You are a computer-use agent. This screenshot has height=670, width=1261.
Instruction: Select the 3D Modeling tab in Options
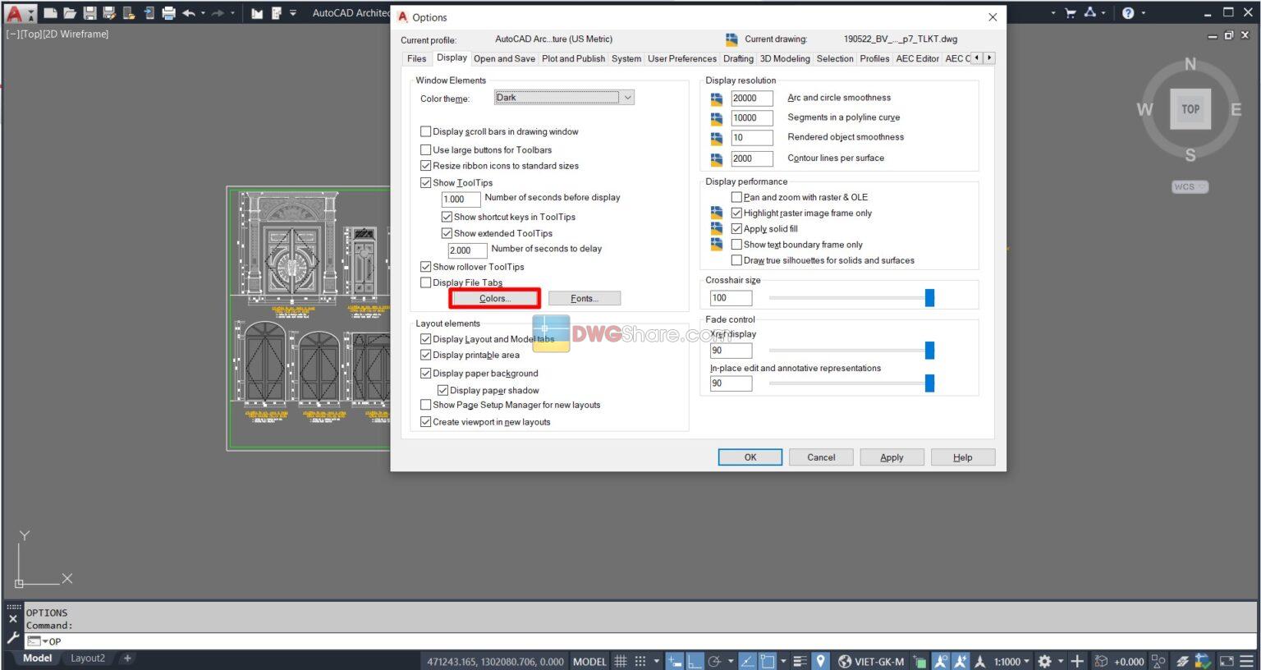[784, 58]
